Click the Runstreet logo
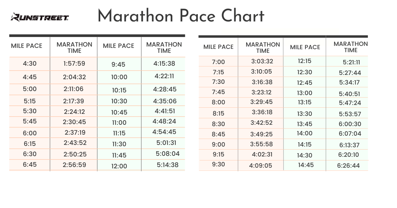397x208 pixels. pyautogui.click(x=39, y=17)
